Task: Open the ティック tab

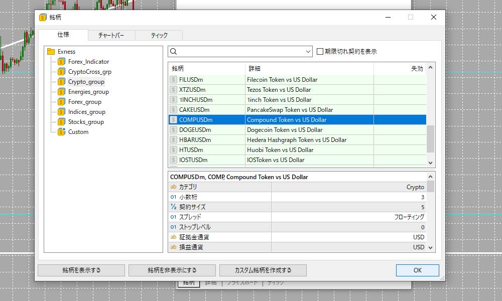Action: (159, 35)
